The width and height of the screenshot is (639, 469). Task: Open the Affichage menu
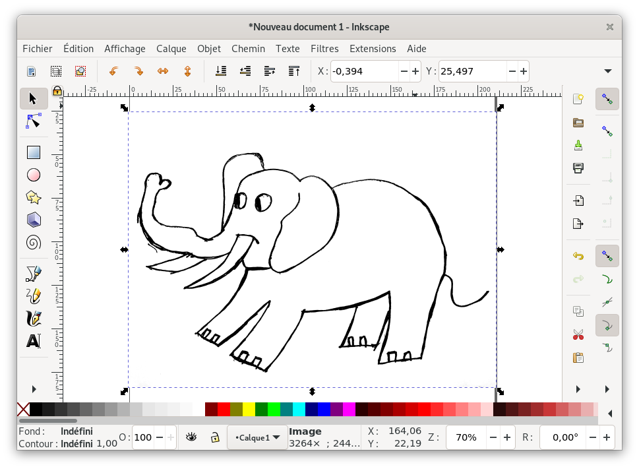[125, 49]
